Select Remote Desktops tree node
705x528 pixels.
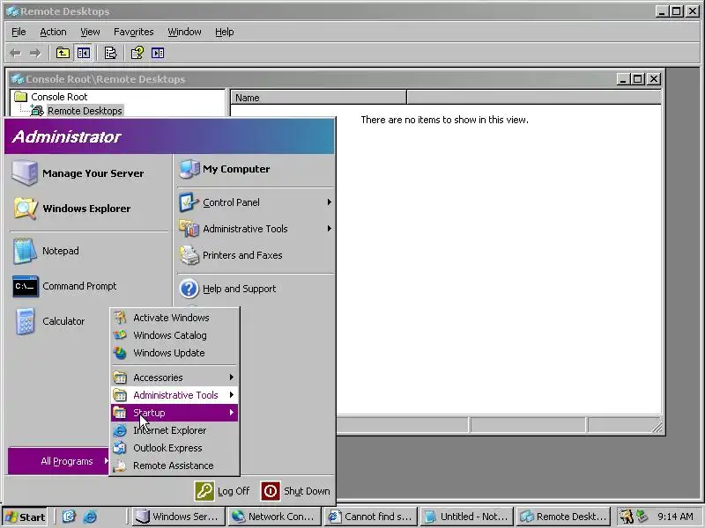(85, 111)
